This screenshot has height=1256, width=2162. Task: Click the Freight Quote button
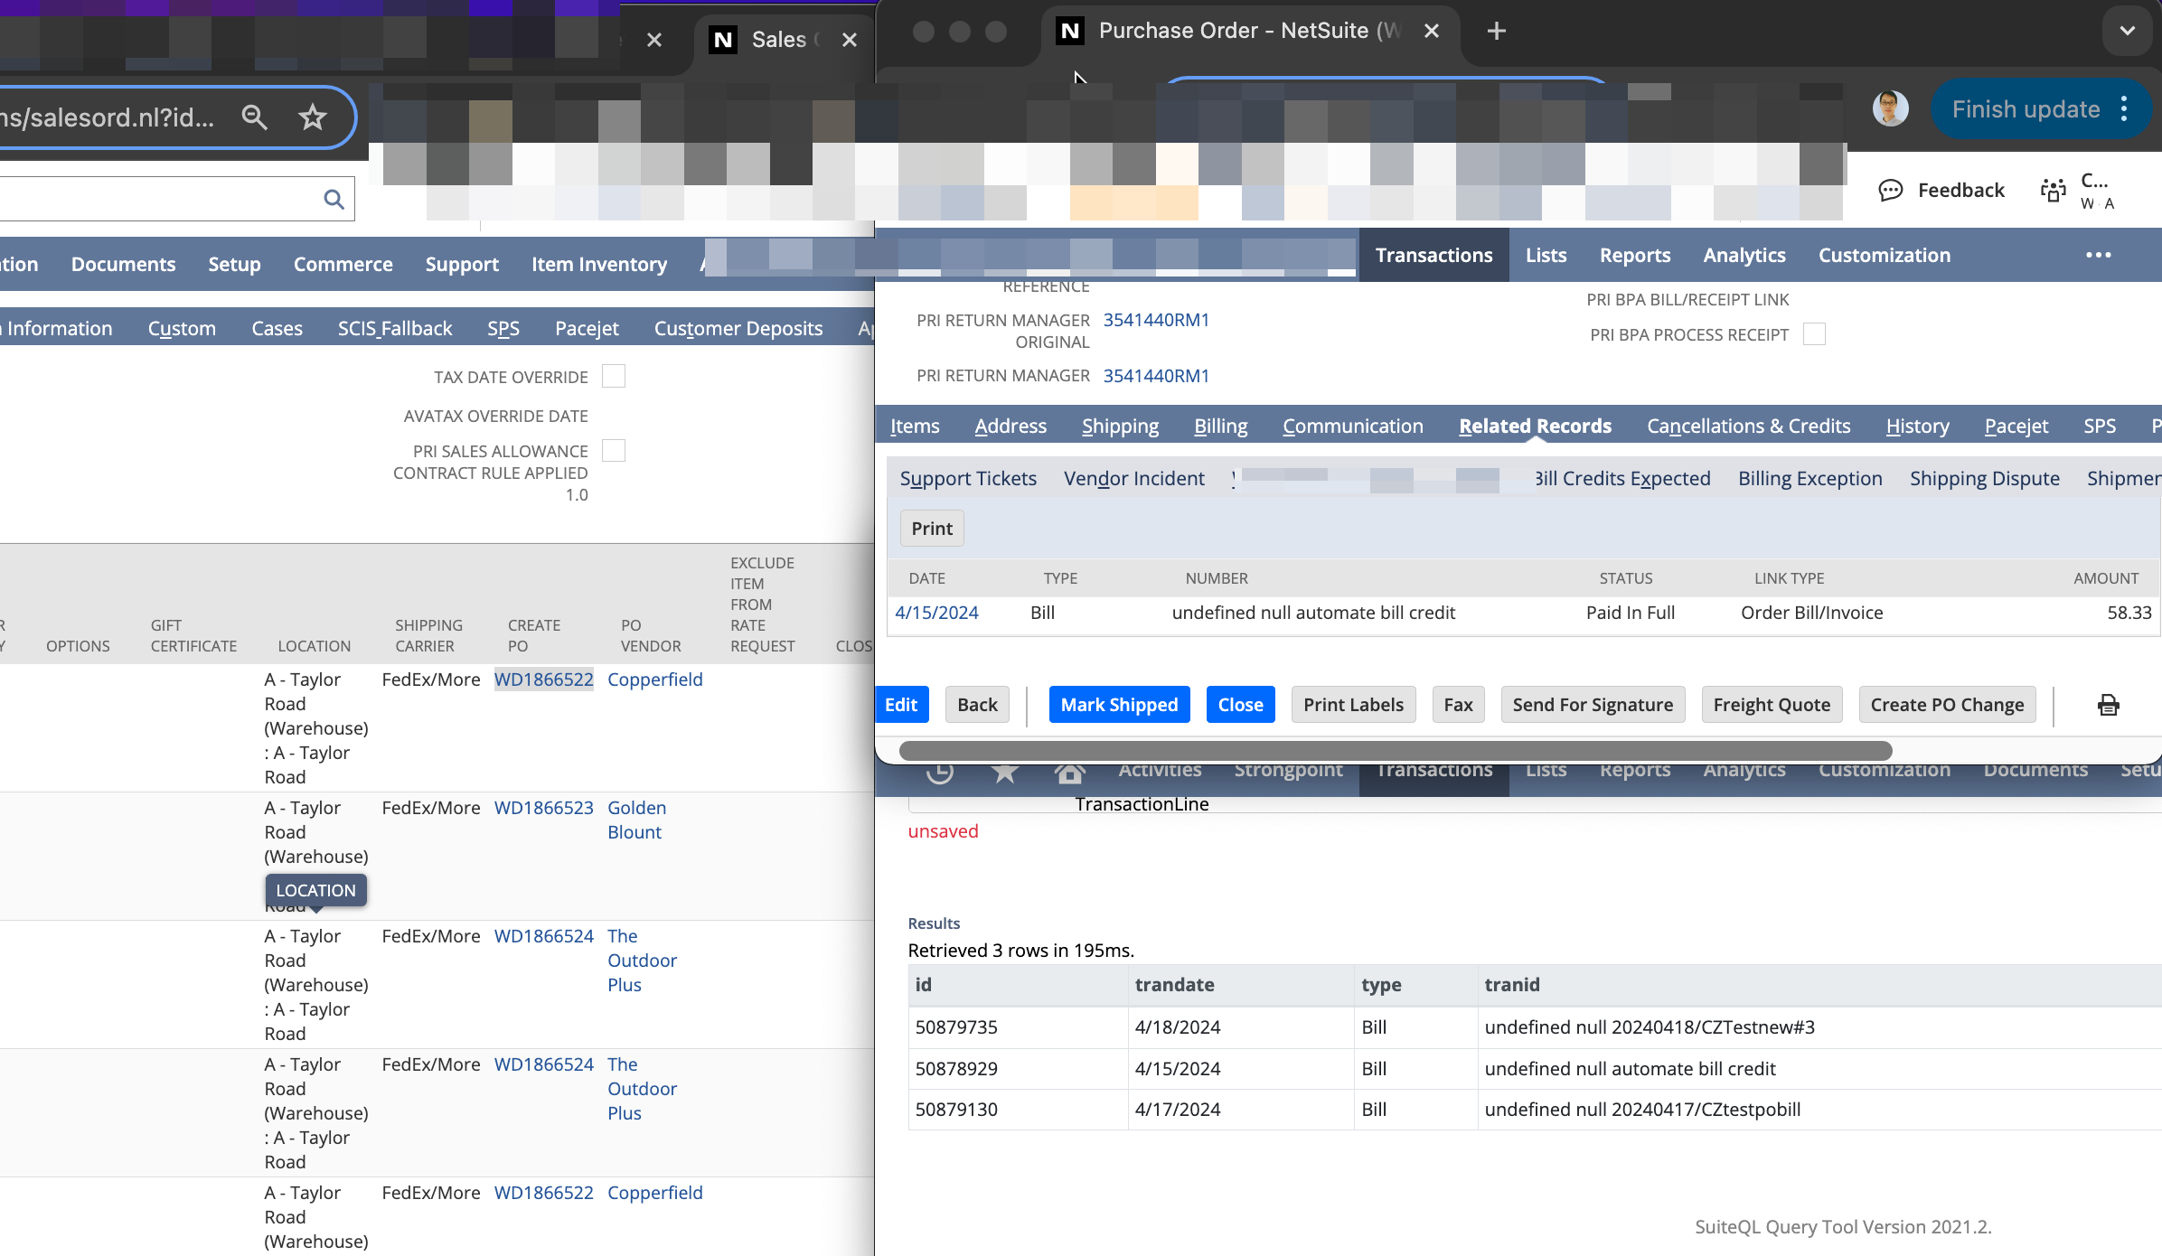coord(1772,705)
